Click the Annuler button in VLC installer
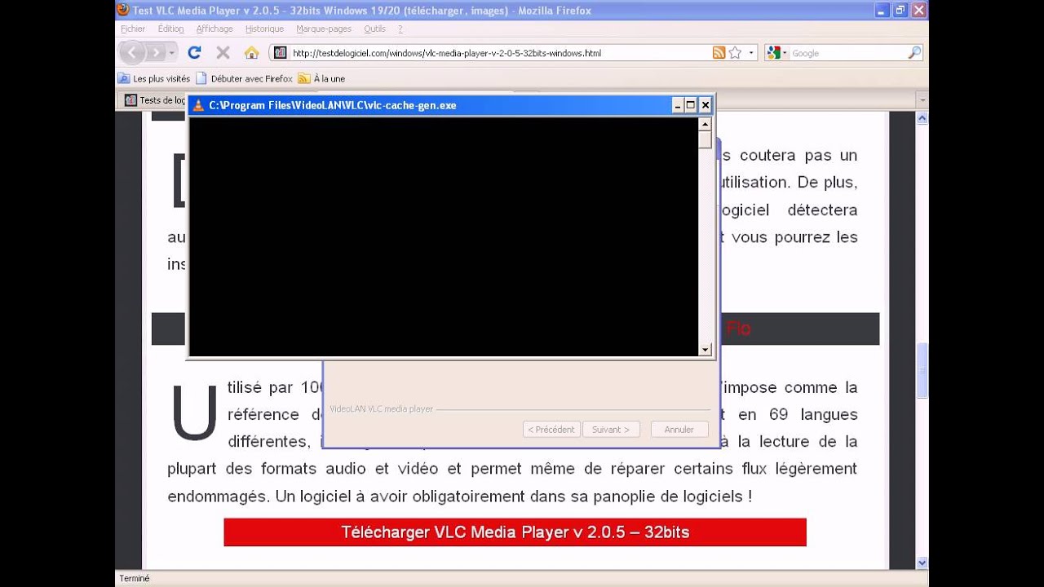The height and width of the screenshot is (587, 1044). pos(679,430)
